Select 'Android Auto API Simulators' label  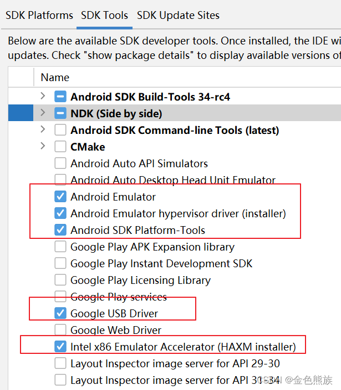coord(139,163)
